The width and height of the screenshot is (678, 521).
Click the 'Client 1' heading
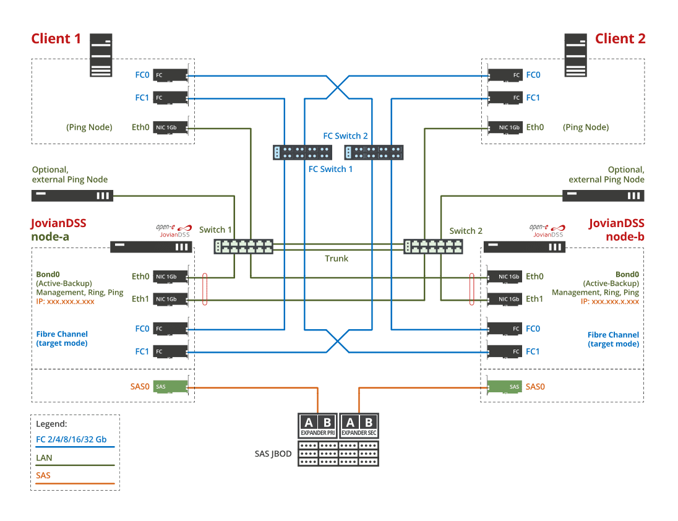click(56, 39)
